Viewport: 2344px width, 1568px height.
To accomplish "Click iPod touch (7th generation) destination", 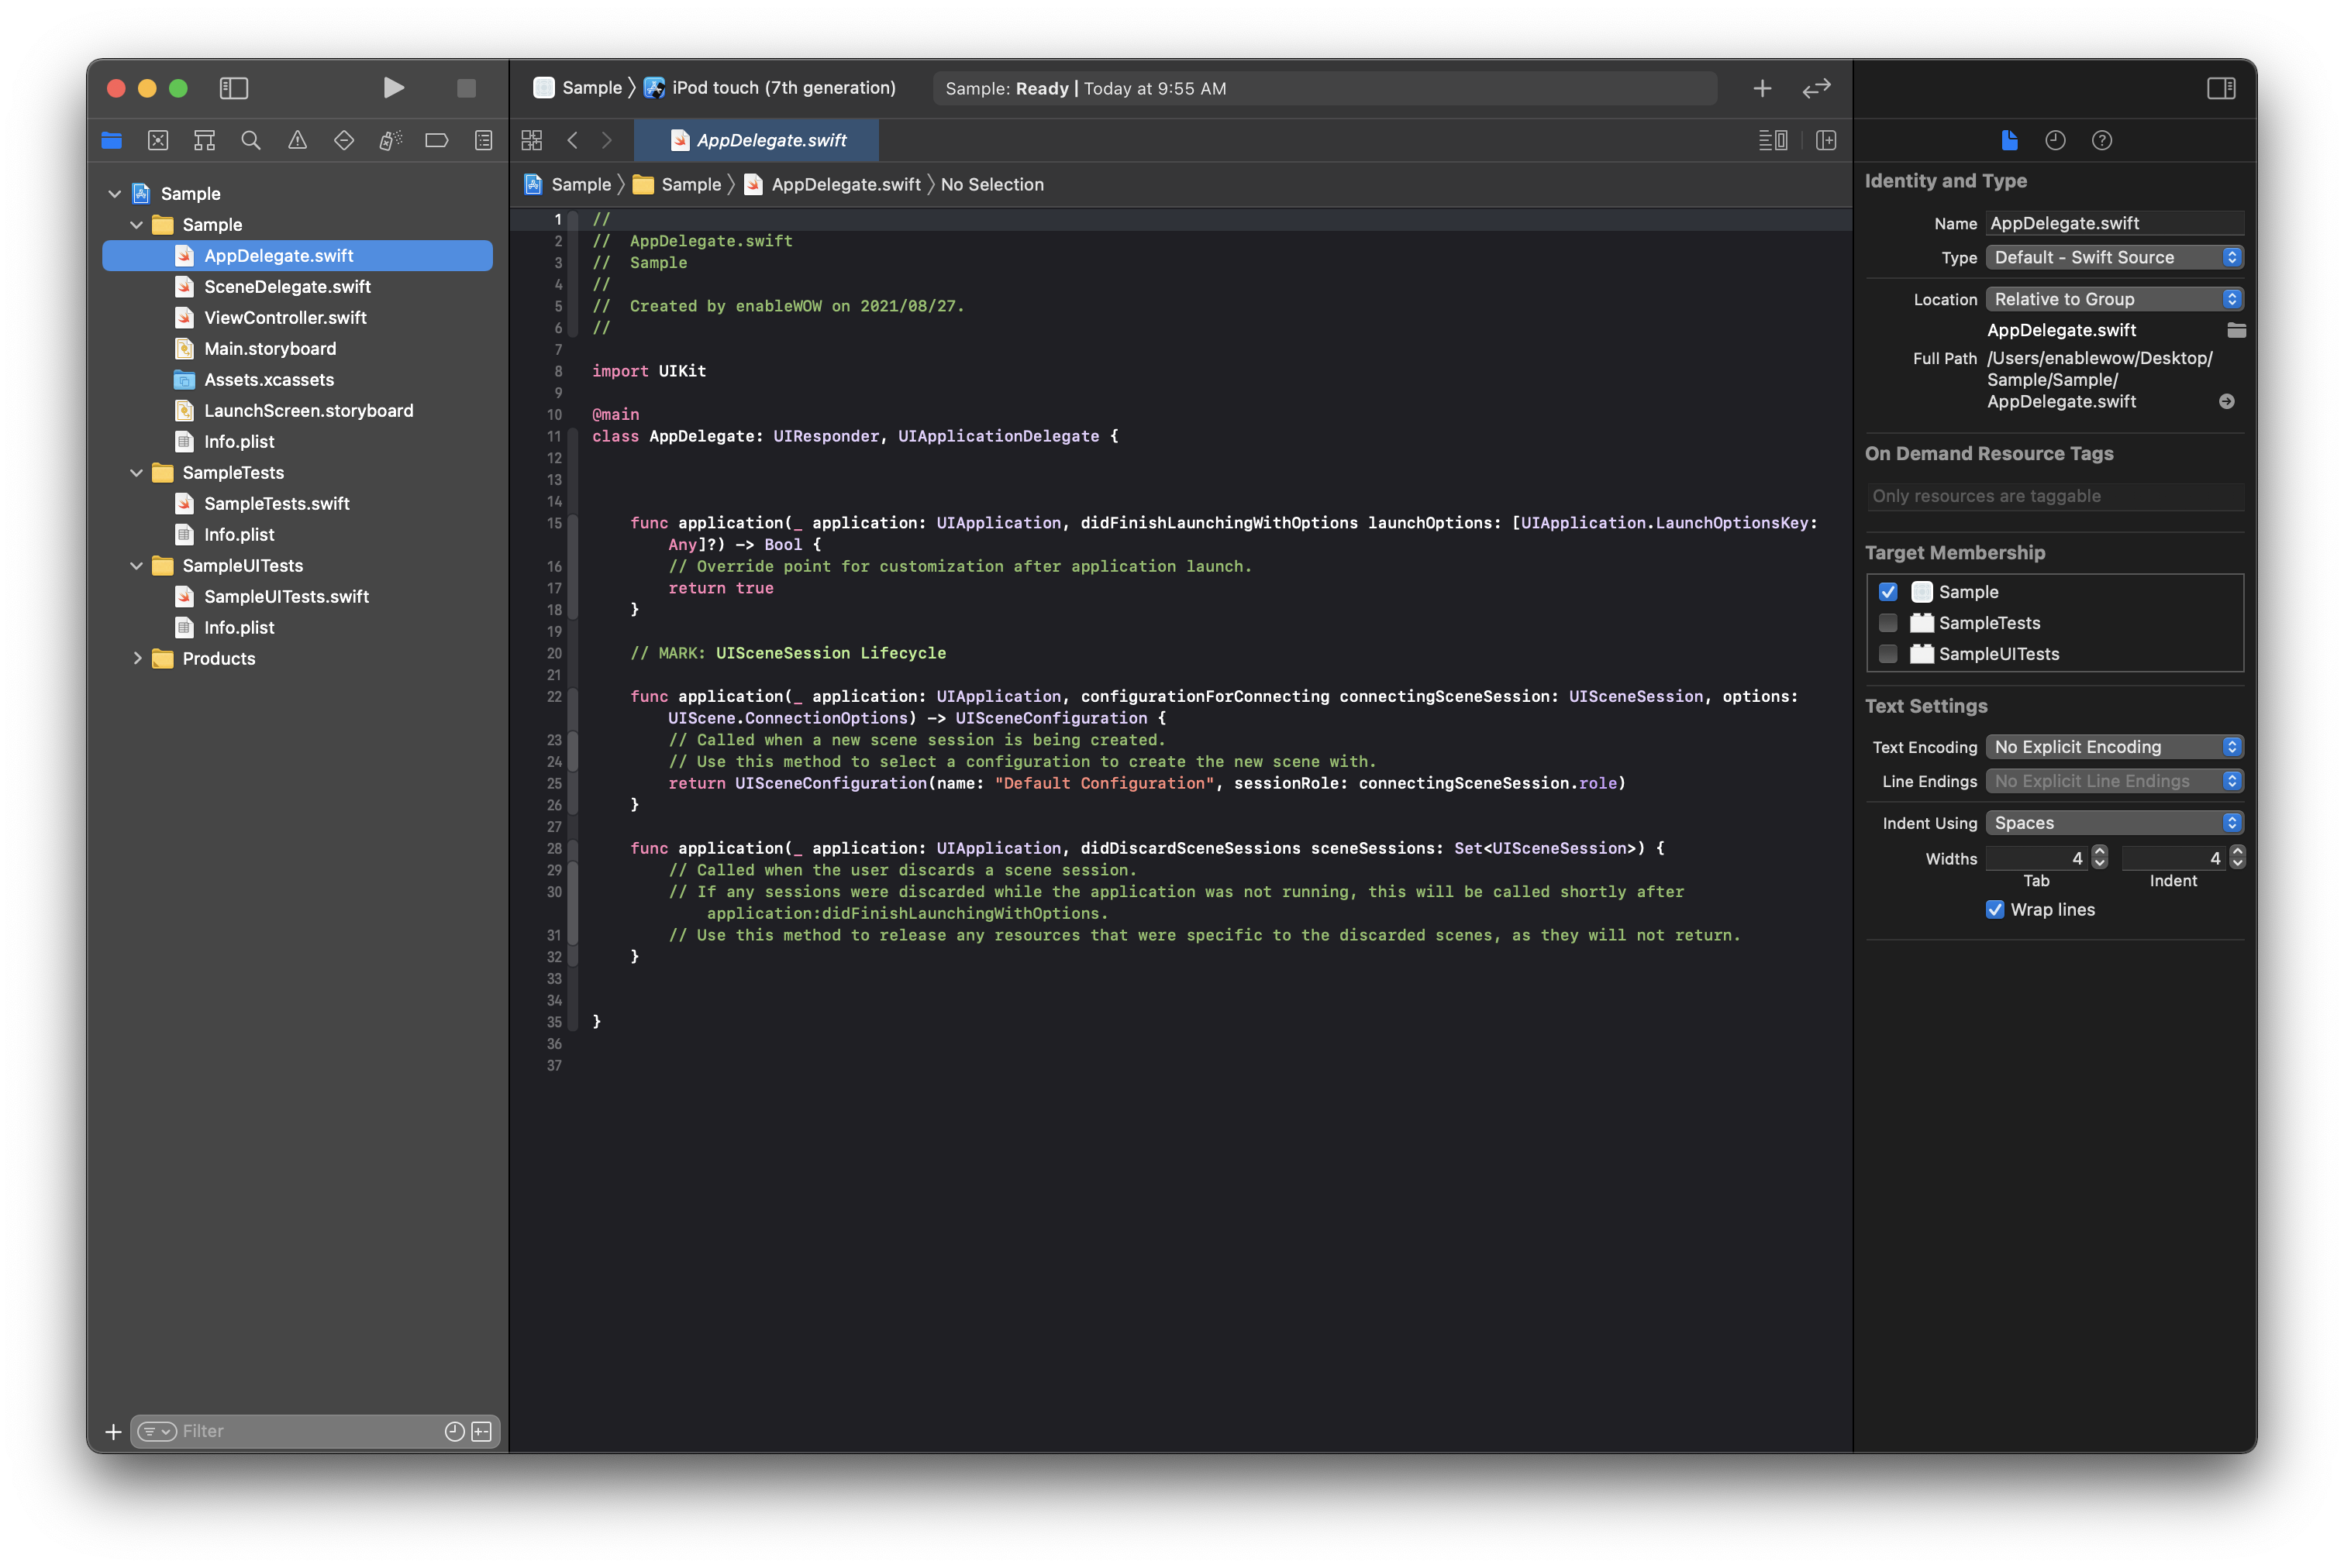I will point(784,88).
